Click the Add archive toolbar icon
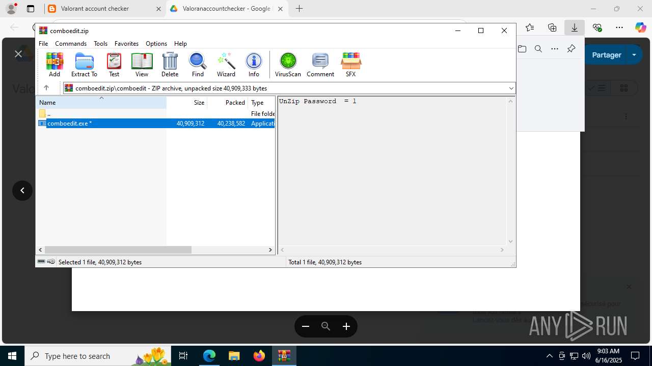652x366 pixels. pyautogui.click(x=55, y=65)
